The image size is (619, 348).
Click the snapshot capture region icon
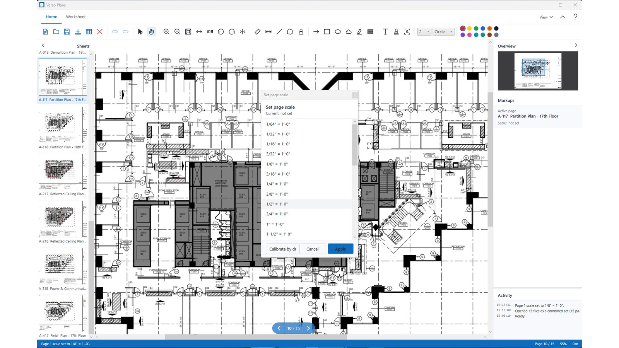407,32
